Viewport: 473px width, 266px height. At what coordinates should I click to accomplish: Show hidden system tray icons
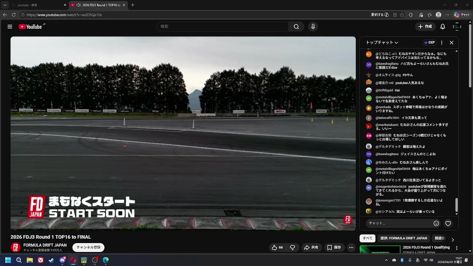click(386, 260)
